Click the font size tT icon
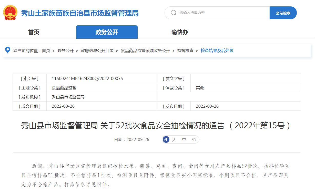This screenshot has width=315, height=192. click(166, 139)
